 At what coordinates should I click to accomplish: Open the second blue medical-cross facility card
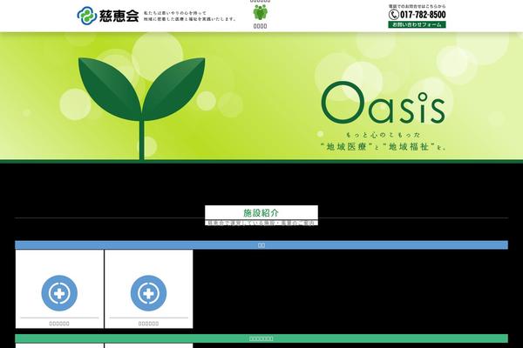(x=148, y=289)
